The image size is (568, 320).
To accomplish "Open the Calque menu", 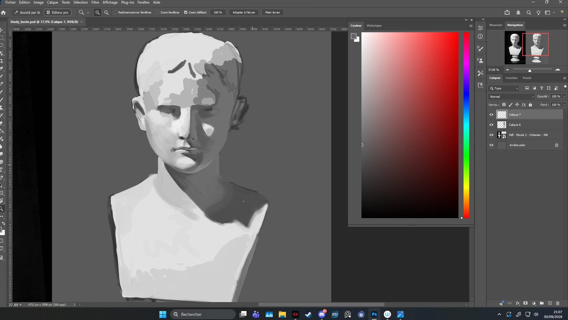I will 53,2.
